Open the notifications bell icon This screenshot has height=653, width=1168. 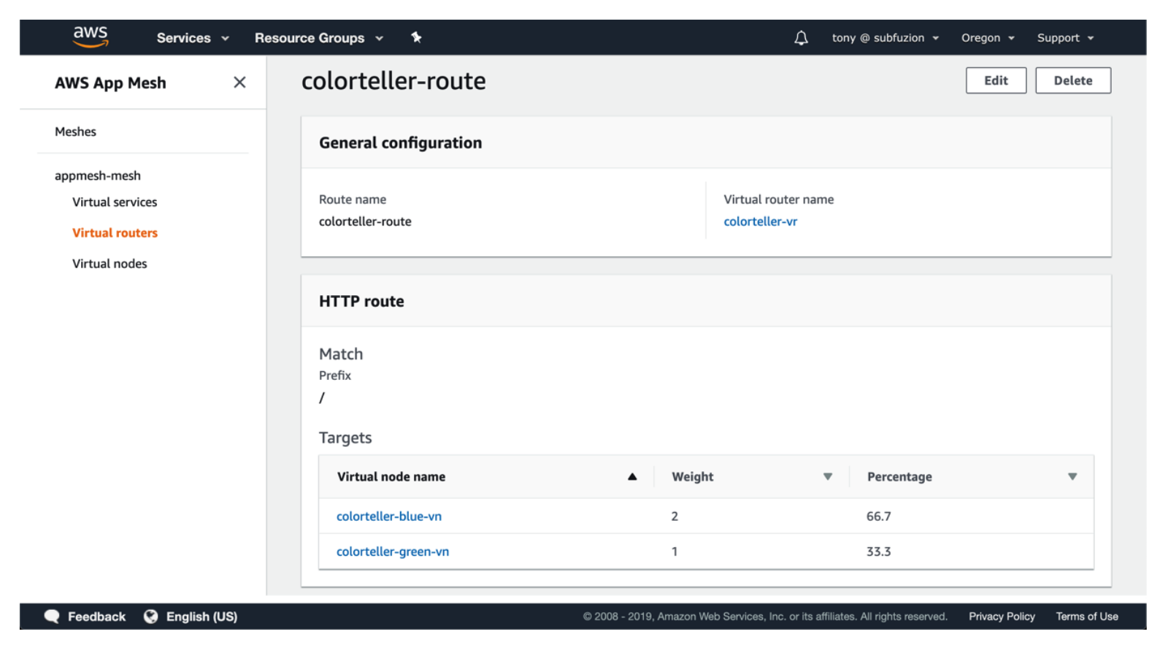(x=801, y=38)
